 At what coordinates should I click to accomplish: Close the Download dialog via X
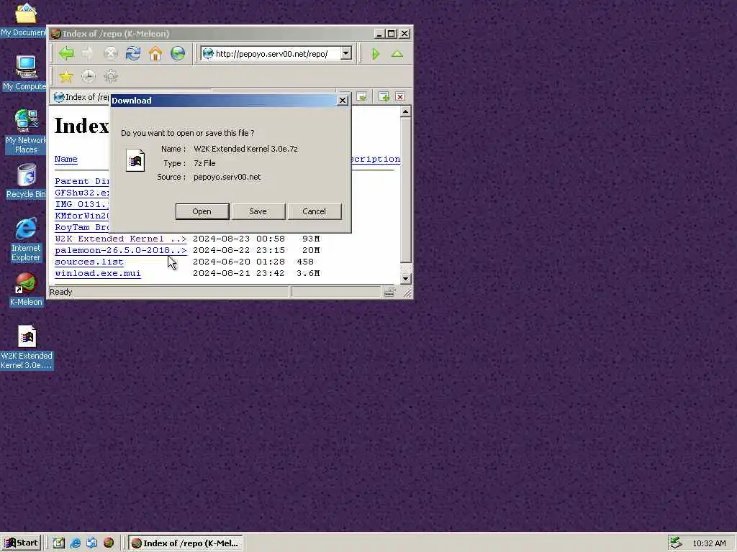click(x=343, y=101)
